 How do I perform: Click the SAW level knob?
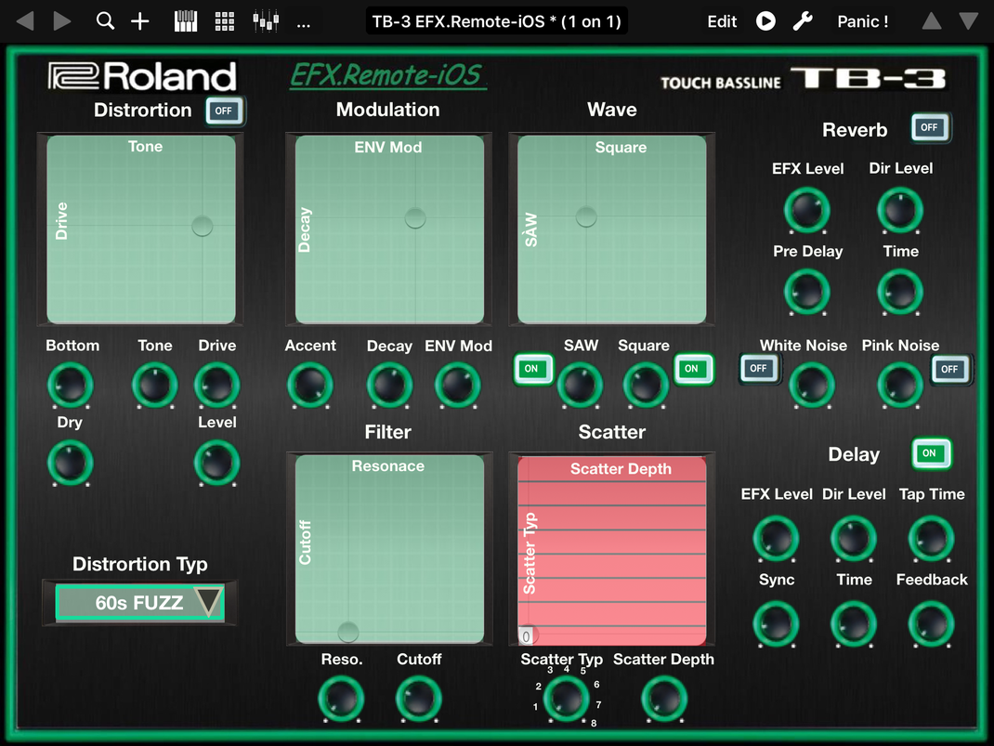[x=580, y=385]
